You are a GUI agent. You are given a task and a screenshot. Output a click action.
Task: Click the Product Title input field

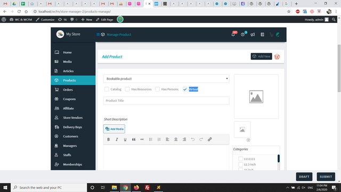(x=166, y=101)
